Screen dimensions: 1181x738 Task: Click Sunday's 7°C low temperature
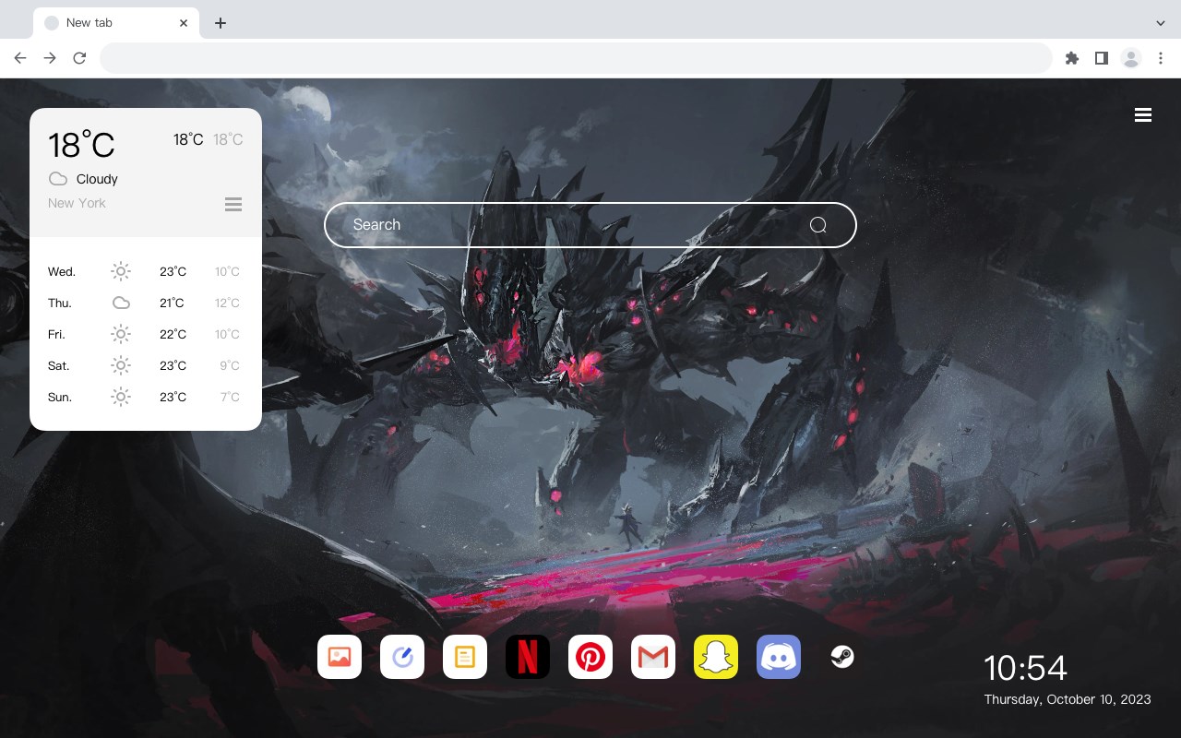coord(230,397)
